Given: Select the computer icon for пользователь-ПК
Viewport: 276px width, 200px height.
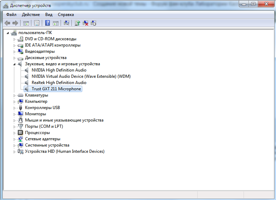Looking at the screenshot, I should 14,33.
